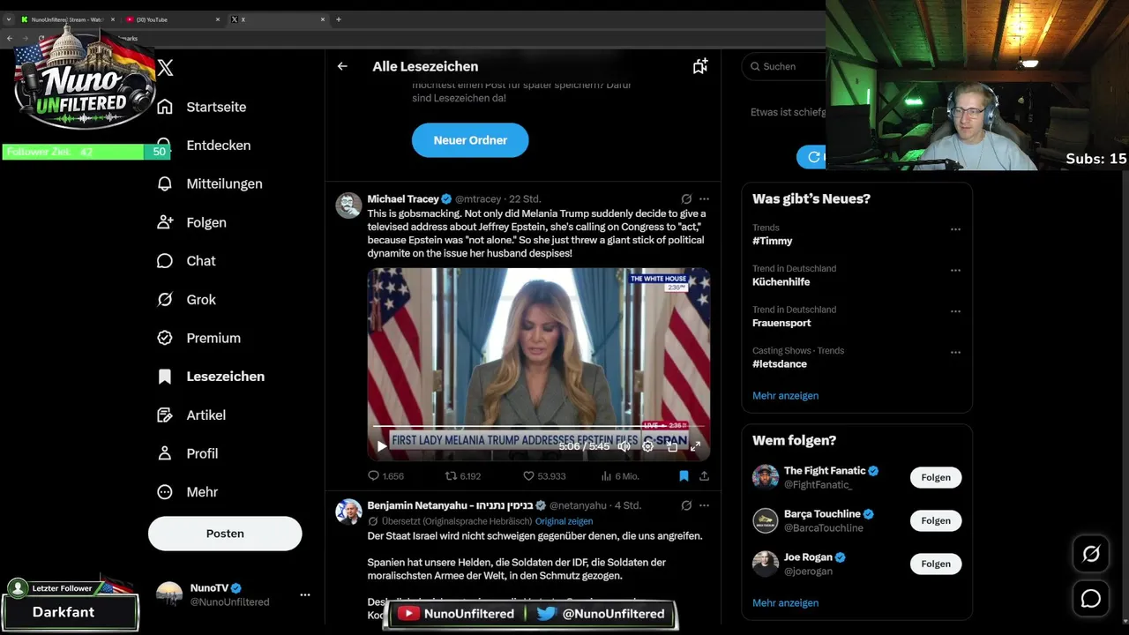Switch to the YouTube browser tab
Image resolution: width=1129 pixels, height=635 pixels.
tap(172, 19)
